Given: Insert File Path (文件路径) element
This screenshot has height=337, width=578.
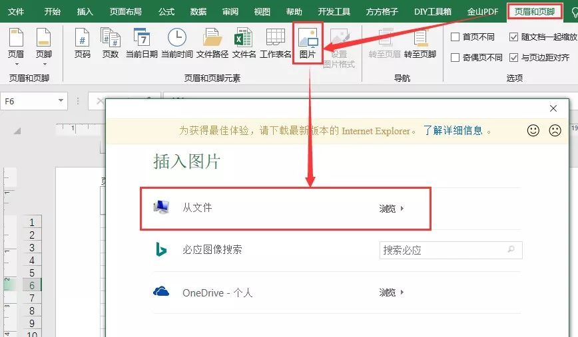Looking at the screenshot, I should click(x=212, y=43).
